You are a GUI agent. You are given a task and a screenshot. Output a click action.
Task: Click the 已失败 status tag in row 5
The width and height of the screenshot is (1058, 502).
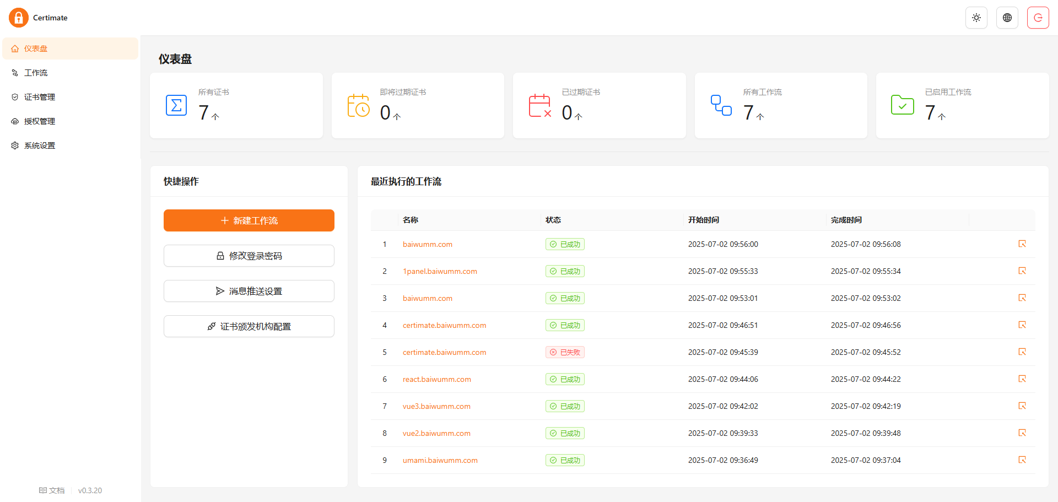coord(565,352)
